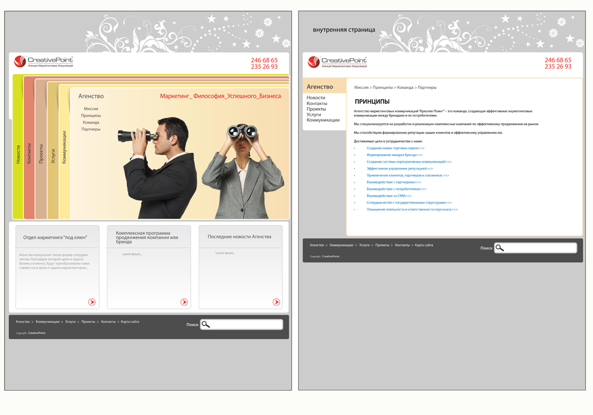Click the magnifier icon in the left page search box

point(205,324)
